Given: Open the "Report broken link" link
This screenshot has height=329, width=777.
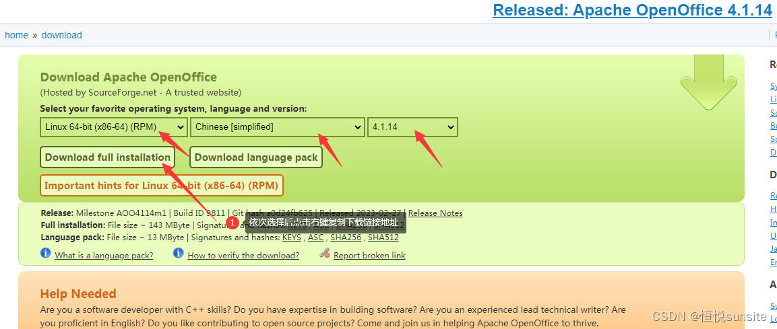Looking at the screenshot, I should click(x=370, y=255).
